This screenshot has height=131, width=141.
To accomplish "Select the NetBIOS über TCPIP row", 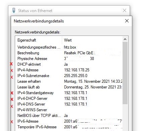I will 69,116.
